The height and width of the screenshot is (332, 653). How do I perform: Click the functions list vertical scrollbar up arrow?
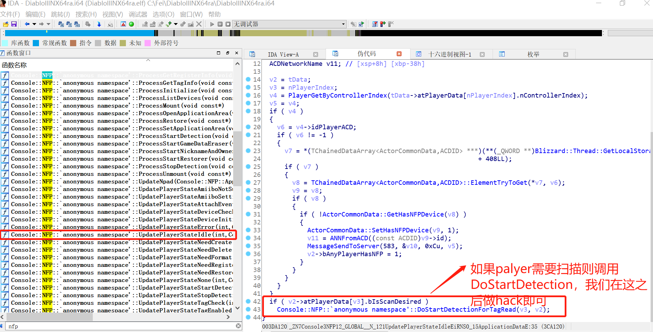pos(237,64)
